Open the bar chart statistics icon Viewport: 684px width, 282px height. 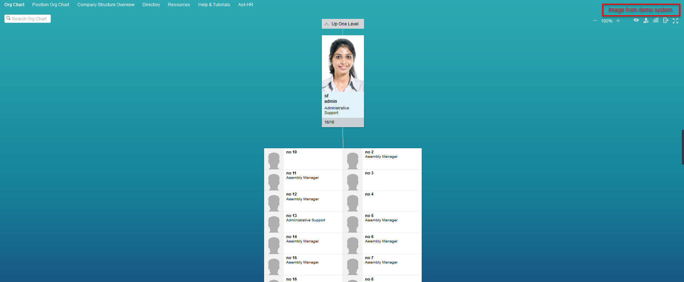point(656,20)
